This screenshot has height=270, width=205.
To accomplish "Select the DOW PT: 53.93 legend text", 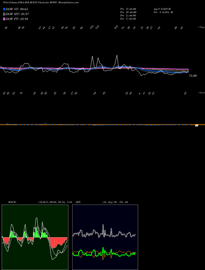I will pos(17,19).
